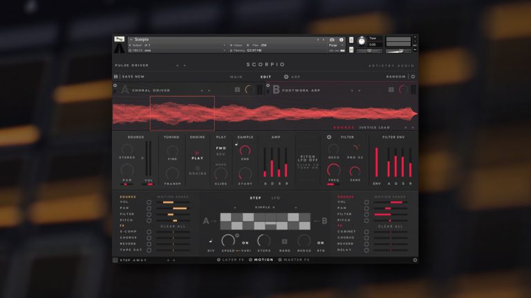Select next FOOTWORK ARP layer arrow
Screen dimensions: 531x298
click(360, 90)
